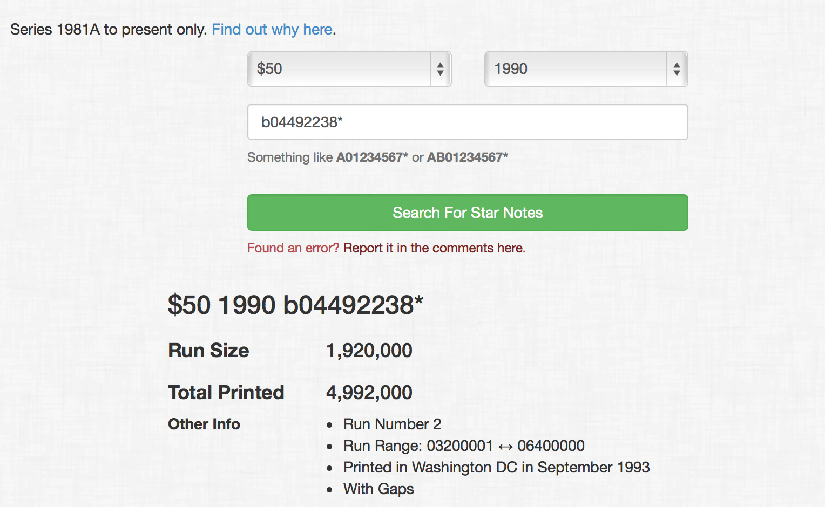Follow Report it in the comments link
Viewport: 825px width, 507px height.
pyautogui.click(x=434, y=248)
